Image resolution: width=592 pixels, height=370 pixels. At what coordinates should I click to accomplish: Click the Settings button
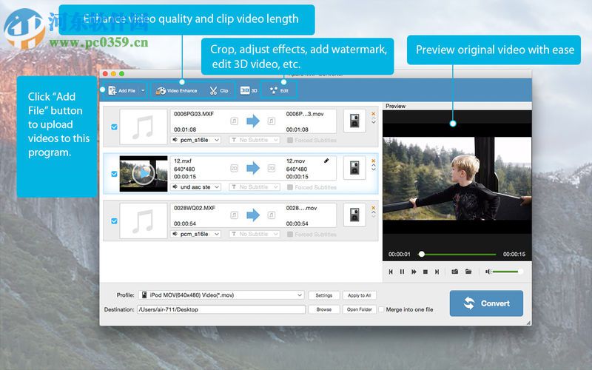[324, 295]
